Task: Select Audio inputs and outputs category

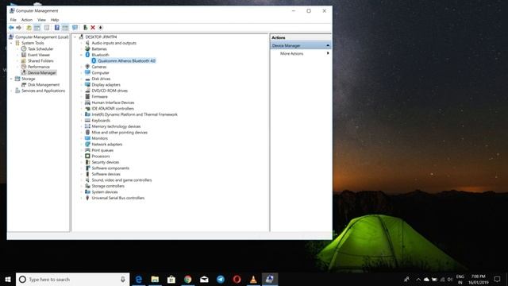Action: (x=114, y=43)
